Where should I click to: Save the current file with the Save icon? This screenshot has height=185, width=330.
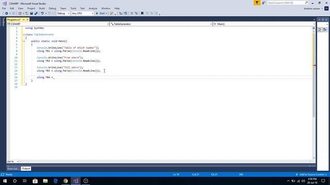(x=31, y=13)
